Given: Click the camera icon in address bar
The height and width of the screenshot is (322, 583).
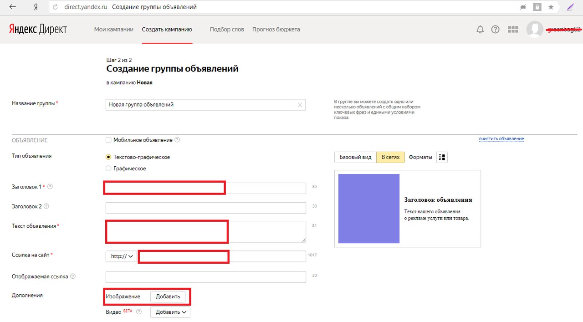Looking at the screenshot, I should (523, 7).
